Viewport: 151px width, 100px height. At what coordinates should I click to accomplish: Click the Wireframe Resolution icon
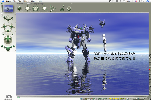pos(150,82)
